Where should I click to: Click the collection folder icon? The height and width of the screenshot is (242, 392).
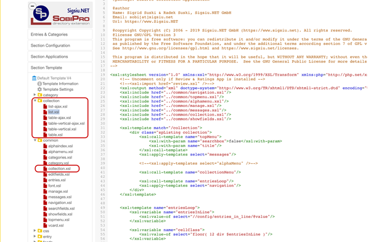coord(39,101)
